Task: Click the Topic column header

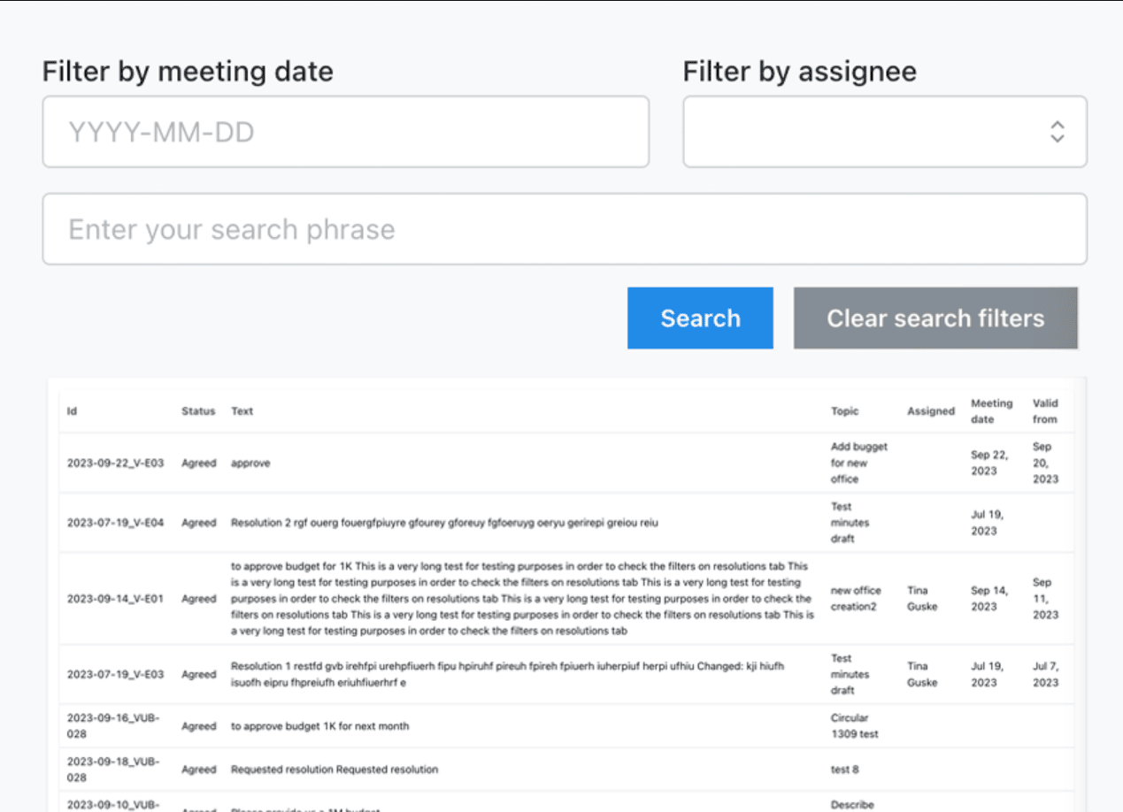Action: click(x=844, y=411)
